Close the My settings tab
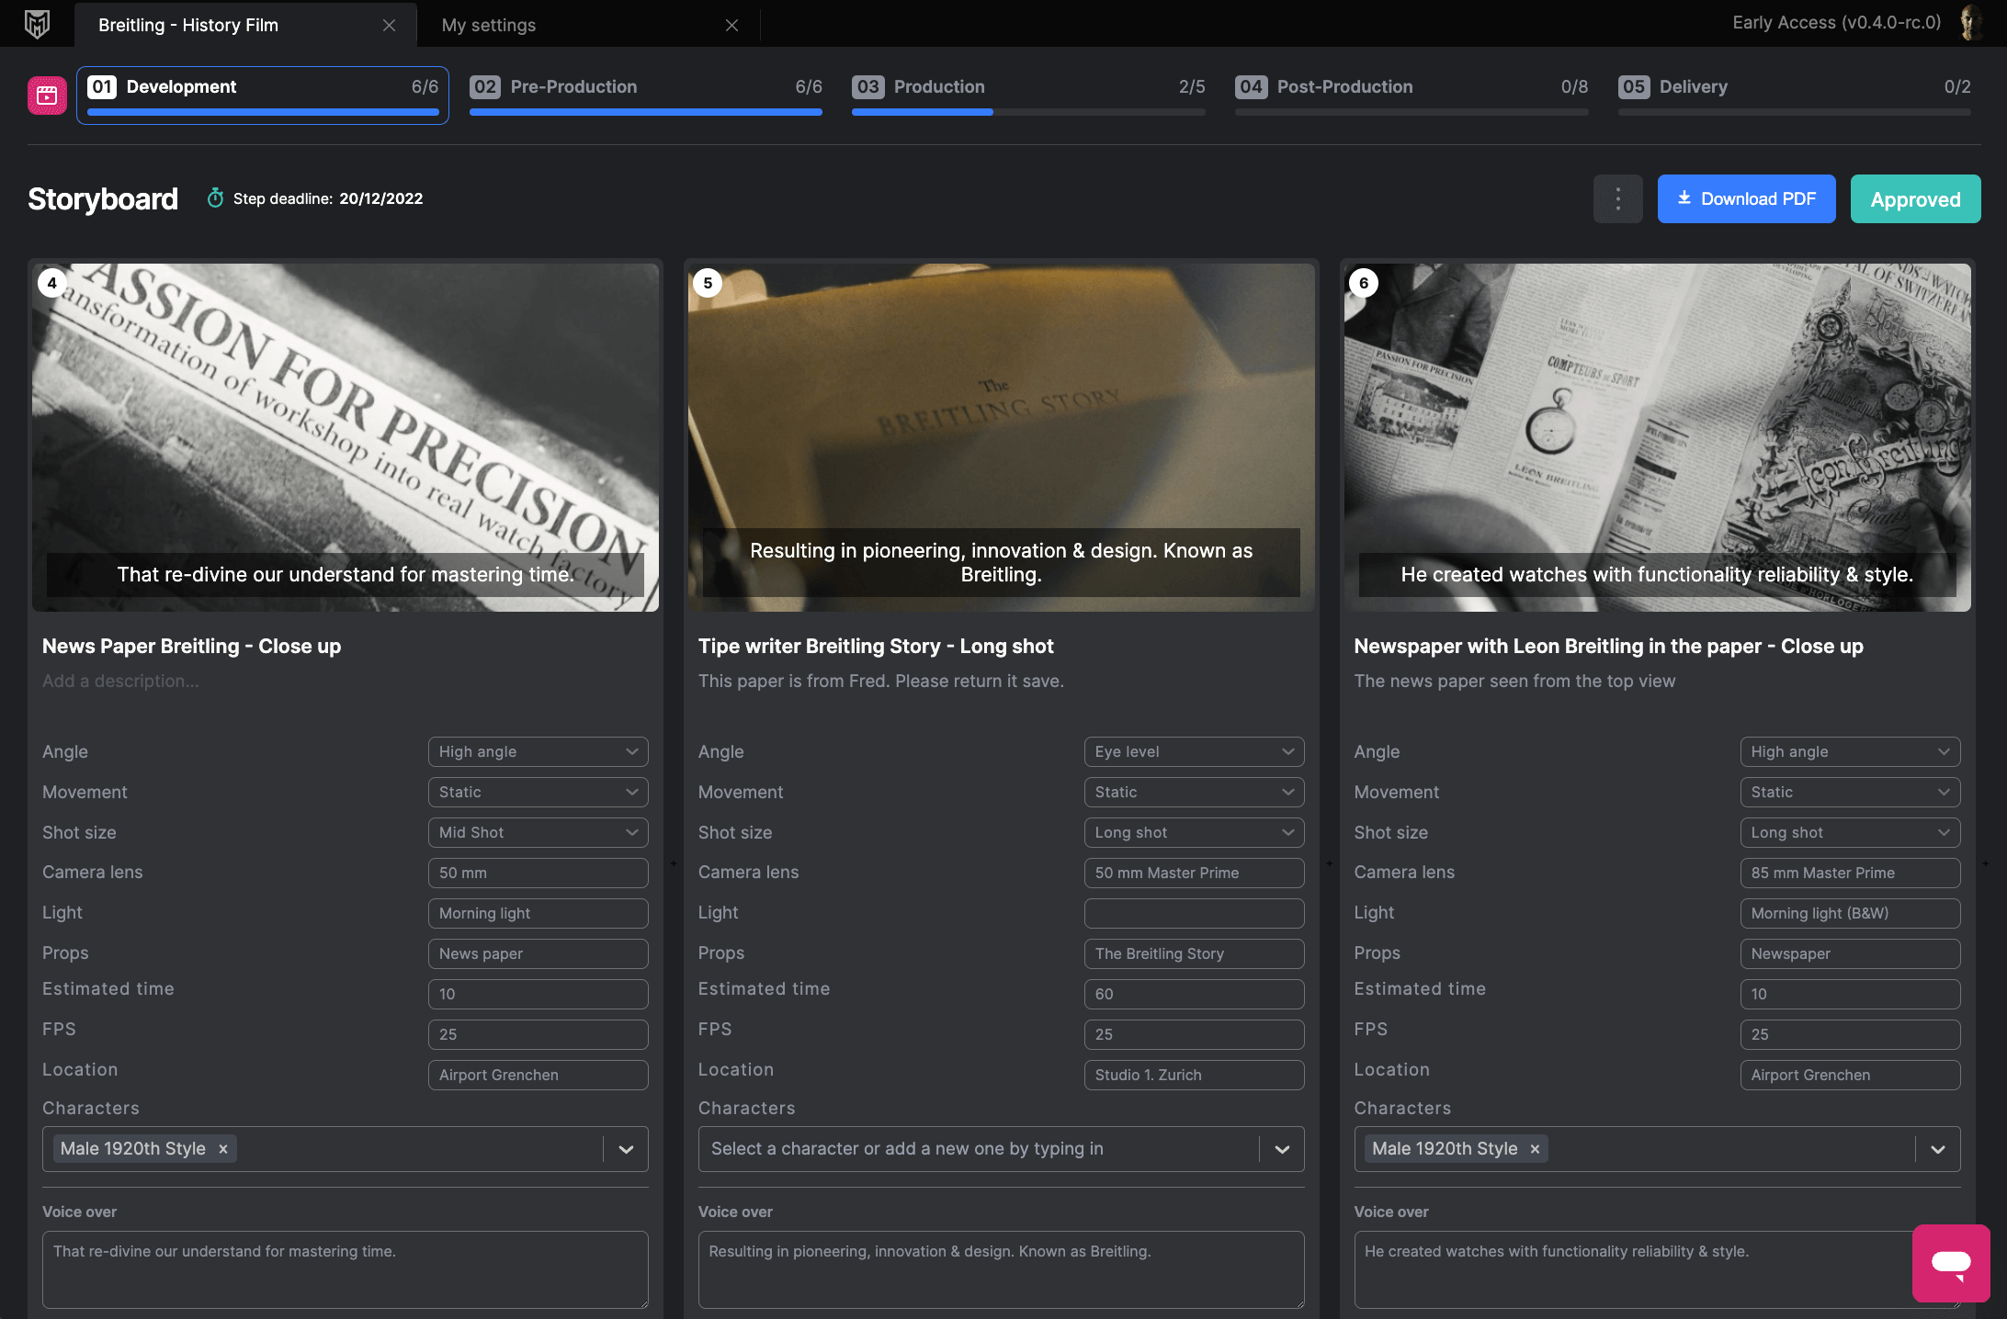 [731, 25]
